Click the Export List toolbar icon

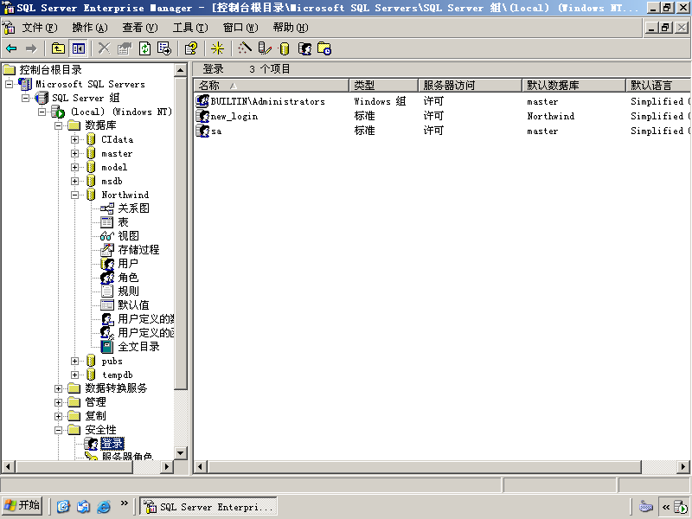click(x=164, y=48)
